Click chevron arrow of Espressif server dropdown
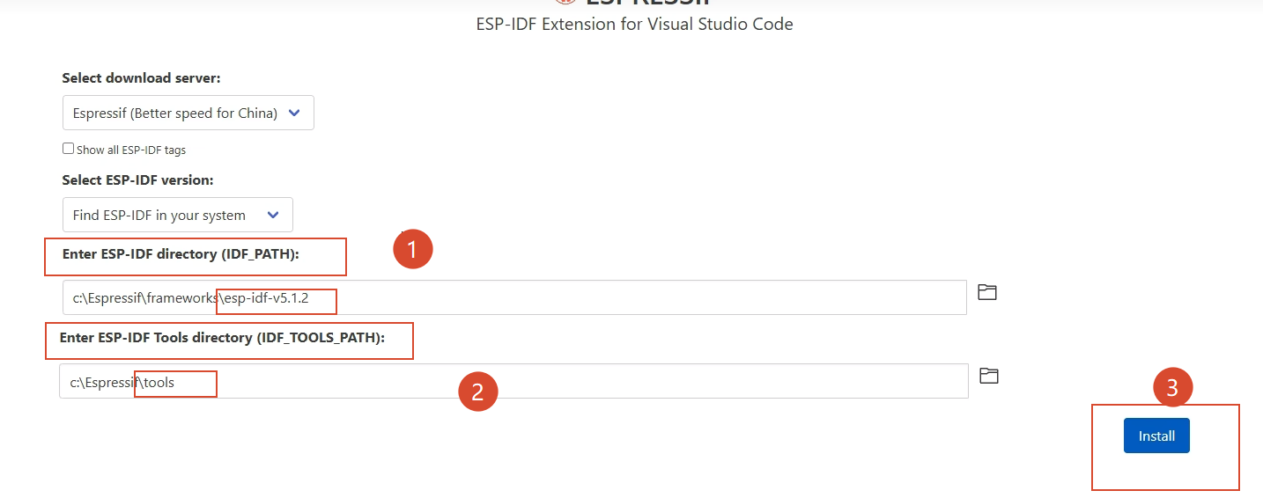Viewport: 1263px width, 498px height. tap(295, 113)
